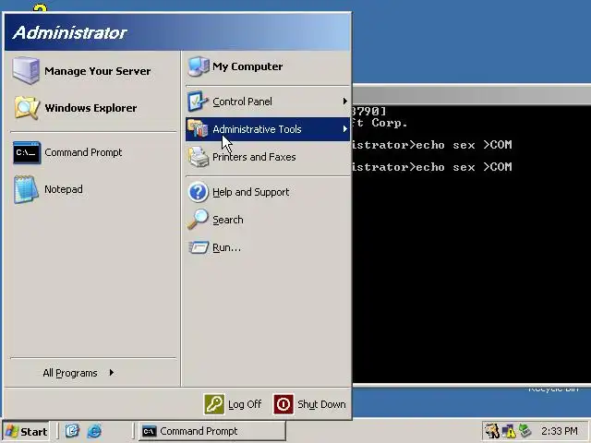Click the Search magnifier icon
The image size is (591, 443).
[x=198, y=220]
